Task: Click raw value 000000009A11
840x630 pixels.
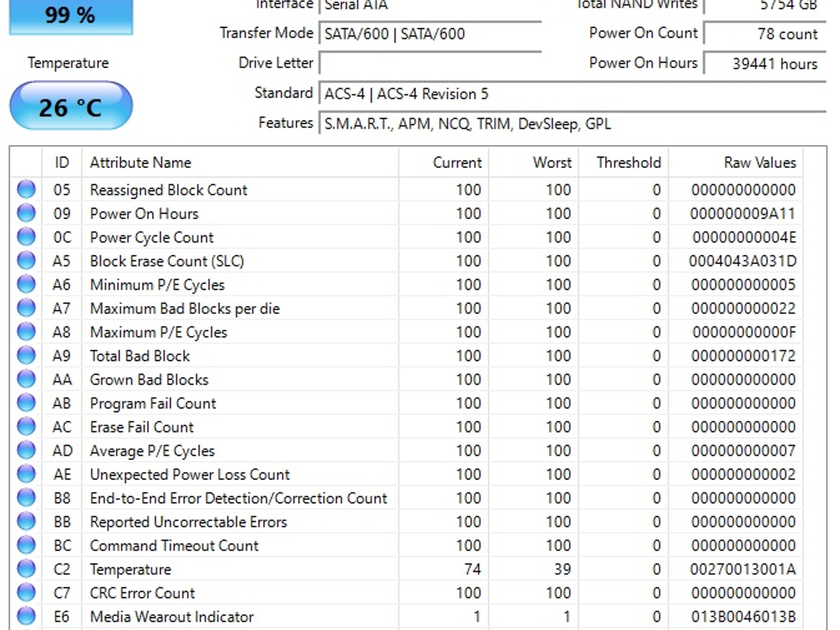Action: pyautogui.click(x=743, y=214)
